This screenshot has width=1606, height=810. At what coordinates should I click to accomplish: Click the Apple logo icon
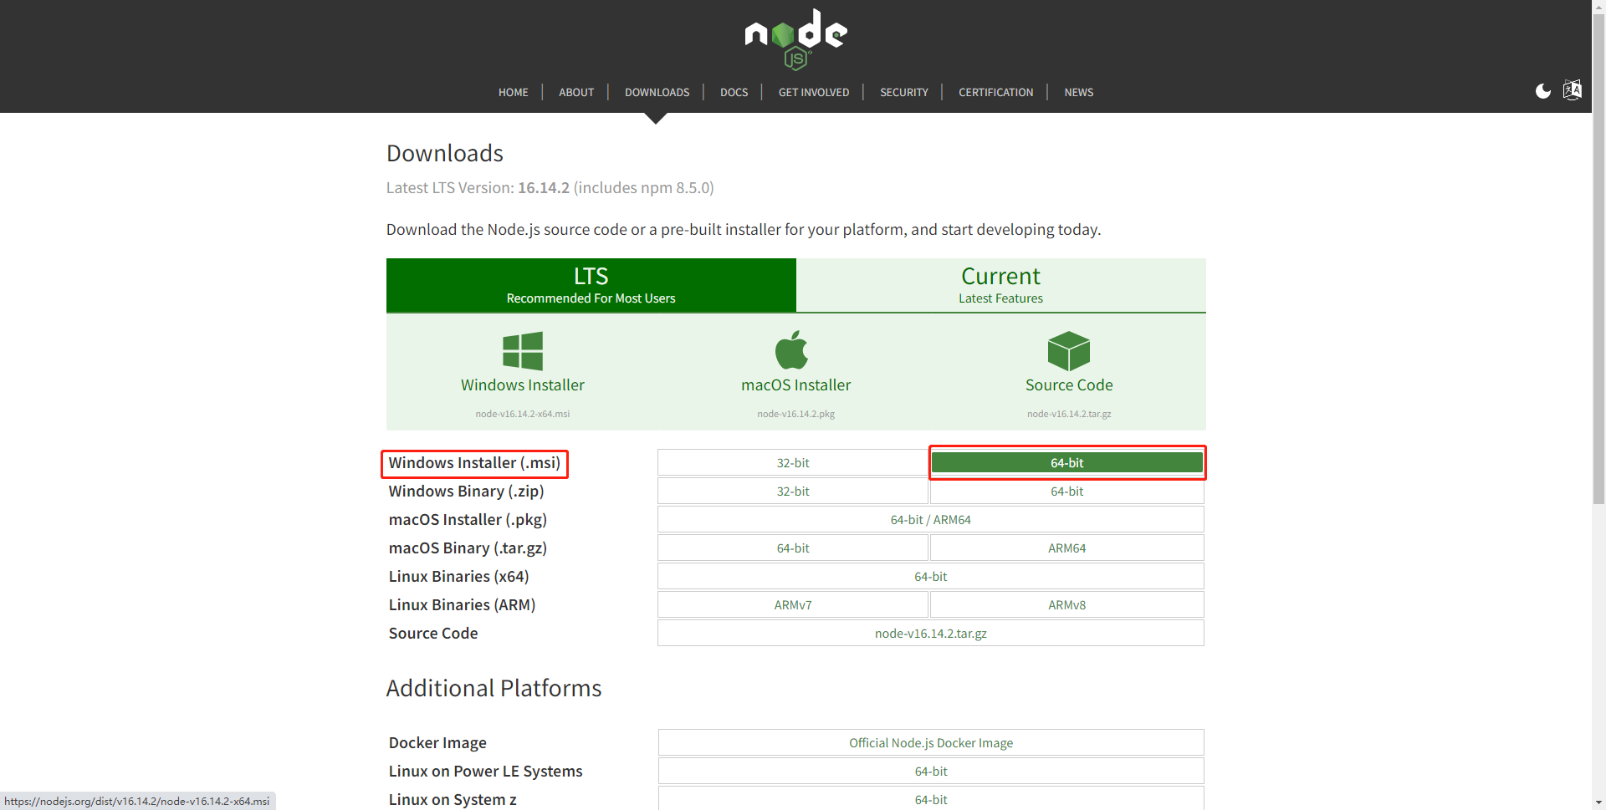792,350
